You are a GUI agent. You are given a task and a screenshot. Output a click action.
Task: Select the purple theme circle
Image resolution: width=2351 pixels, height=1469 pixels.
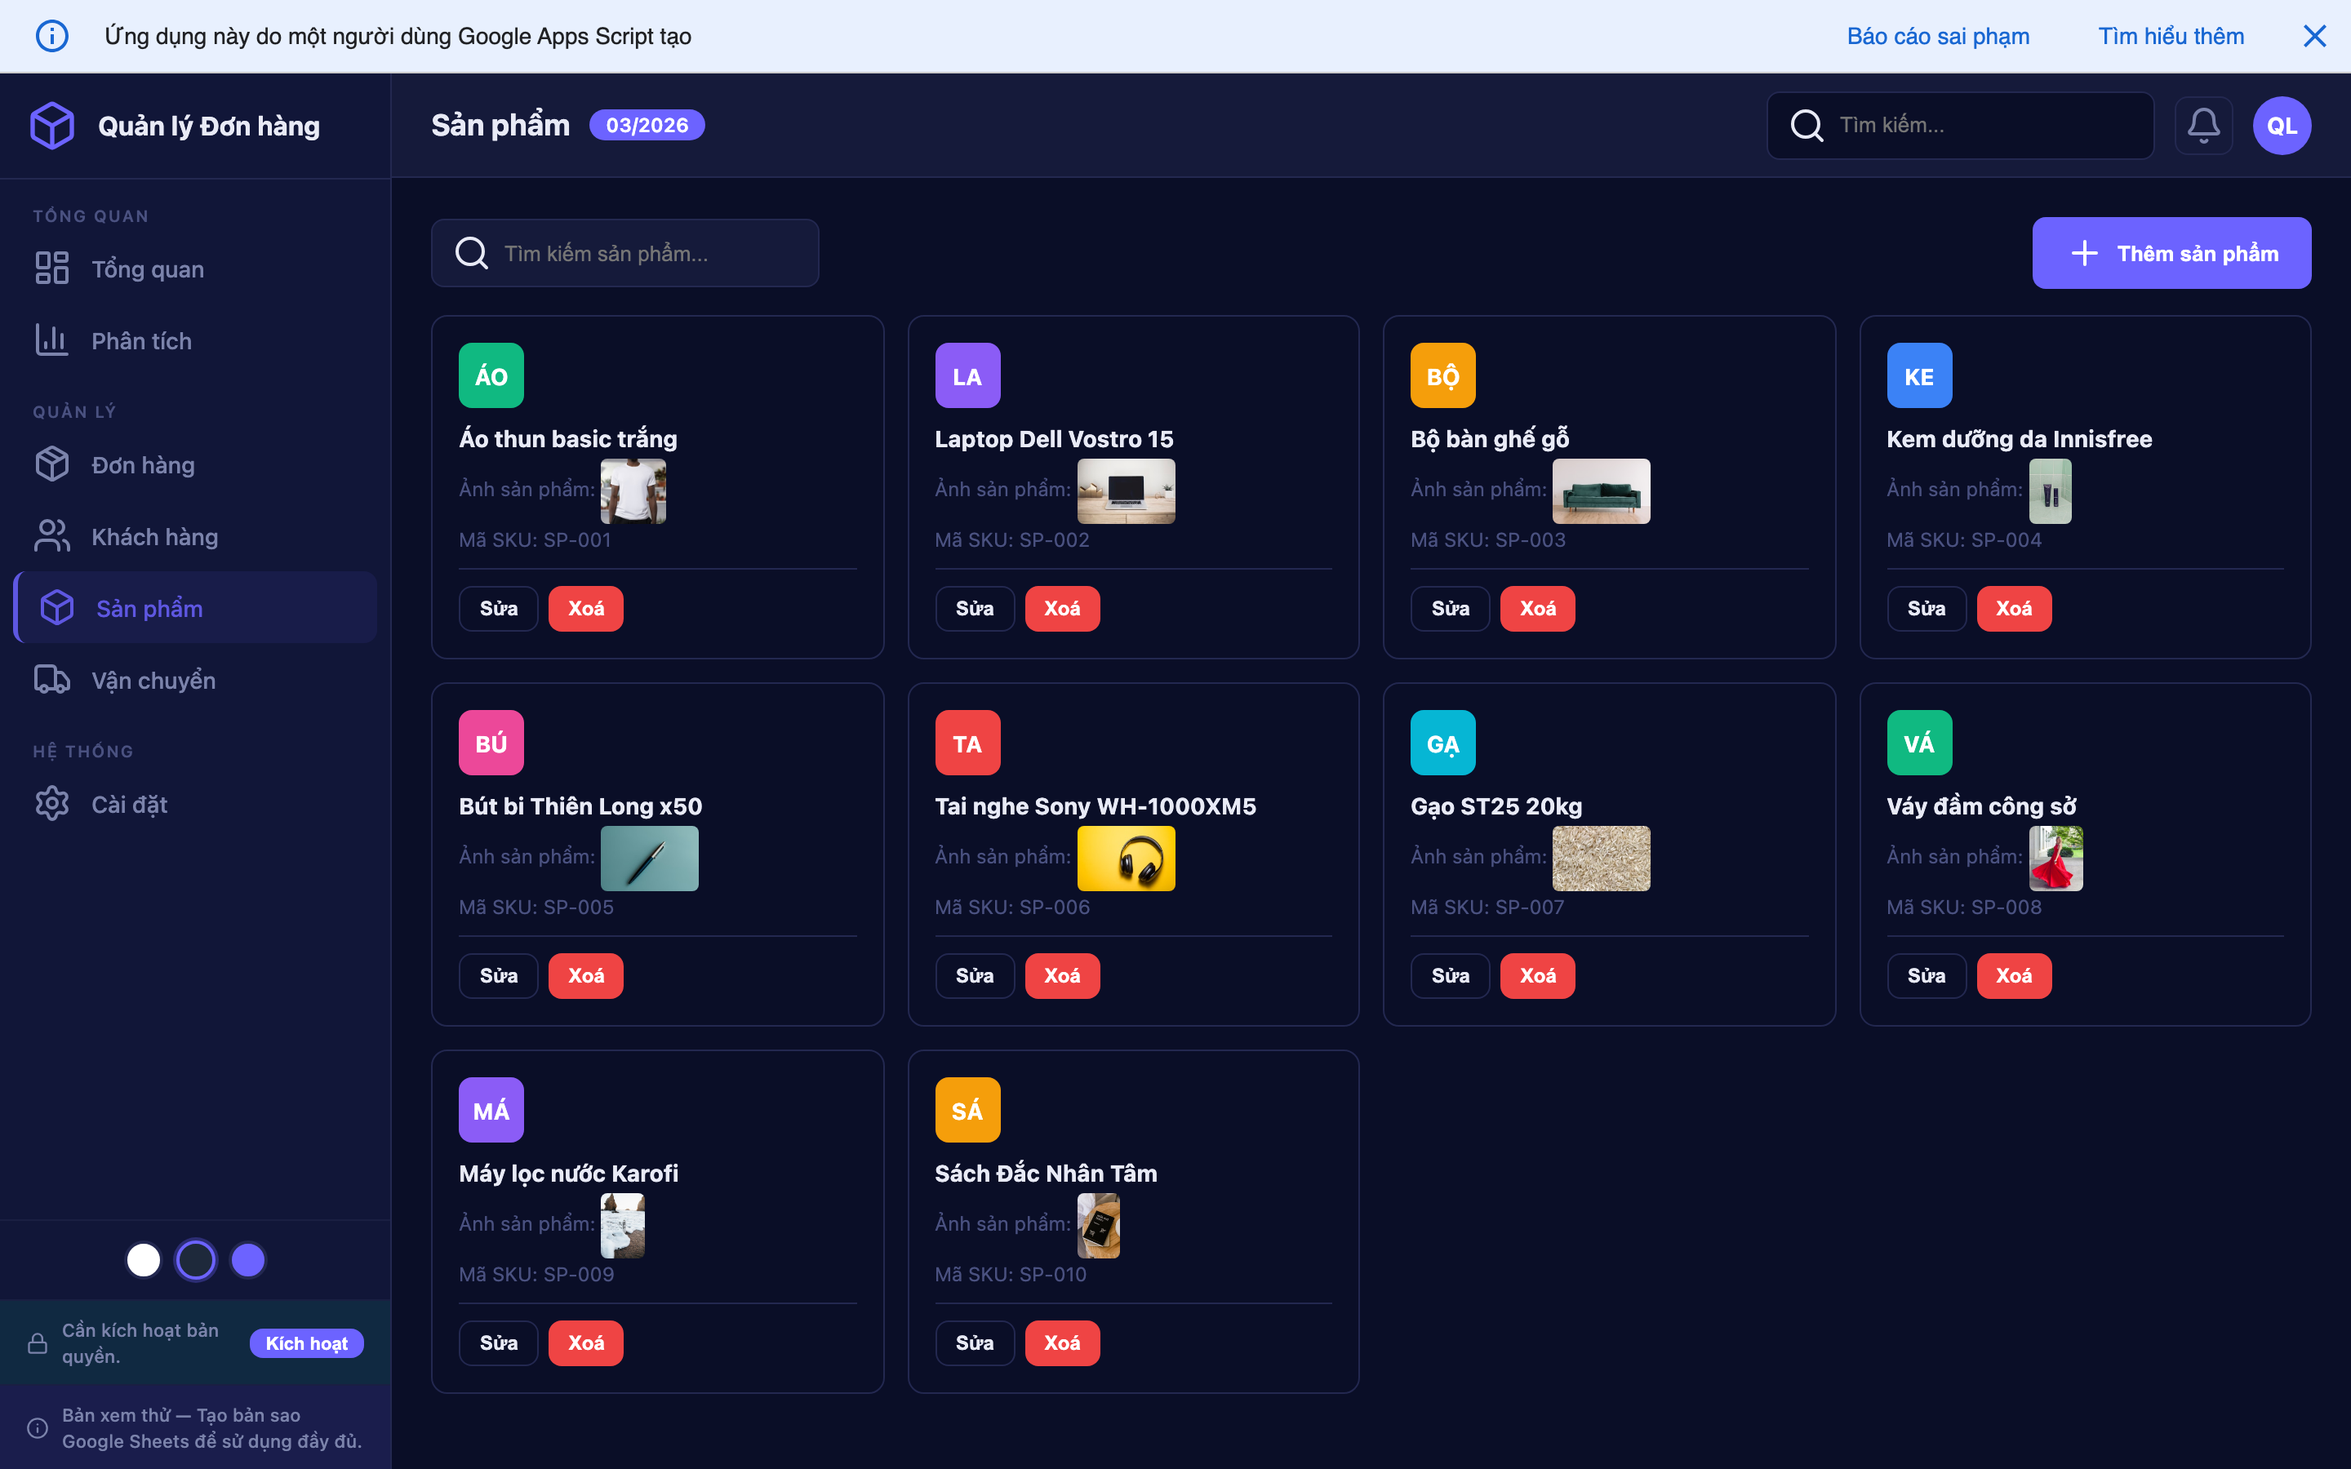247,1259
